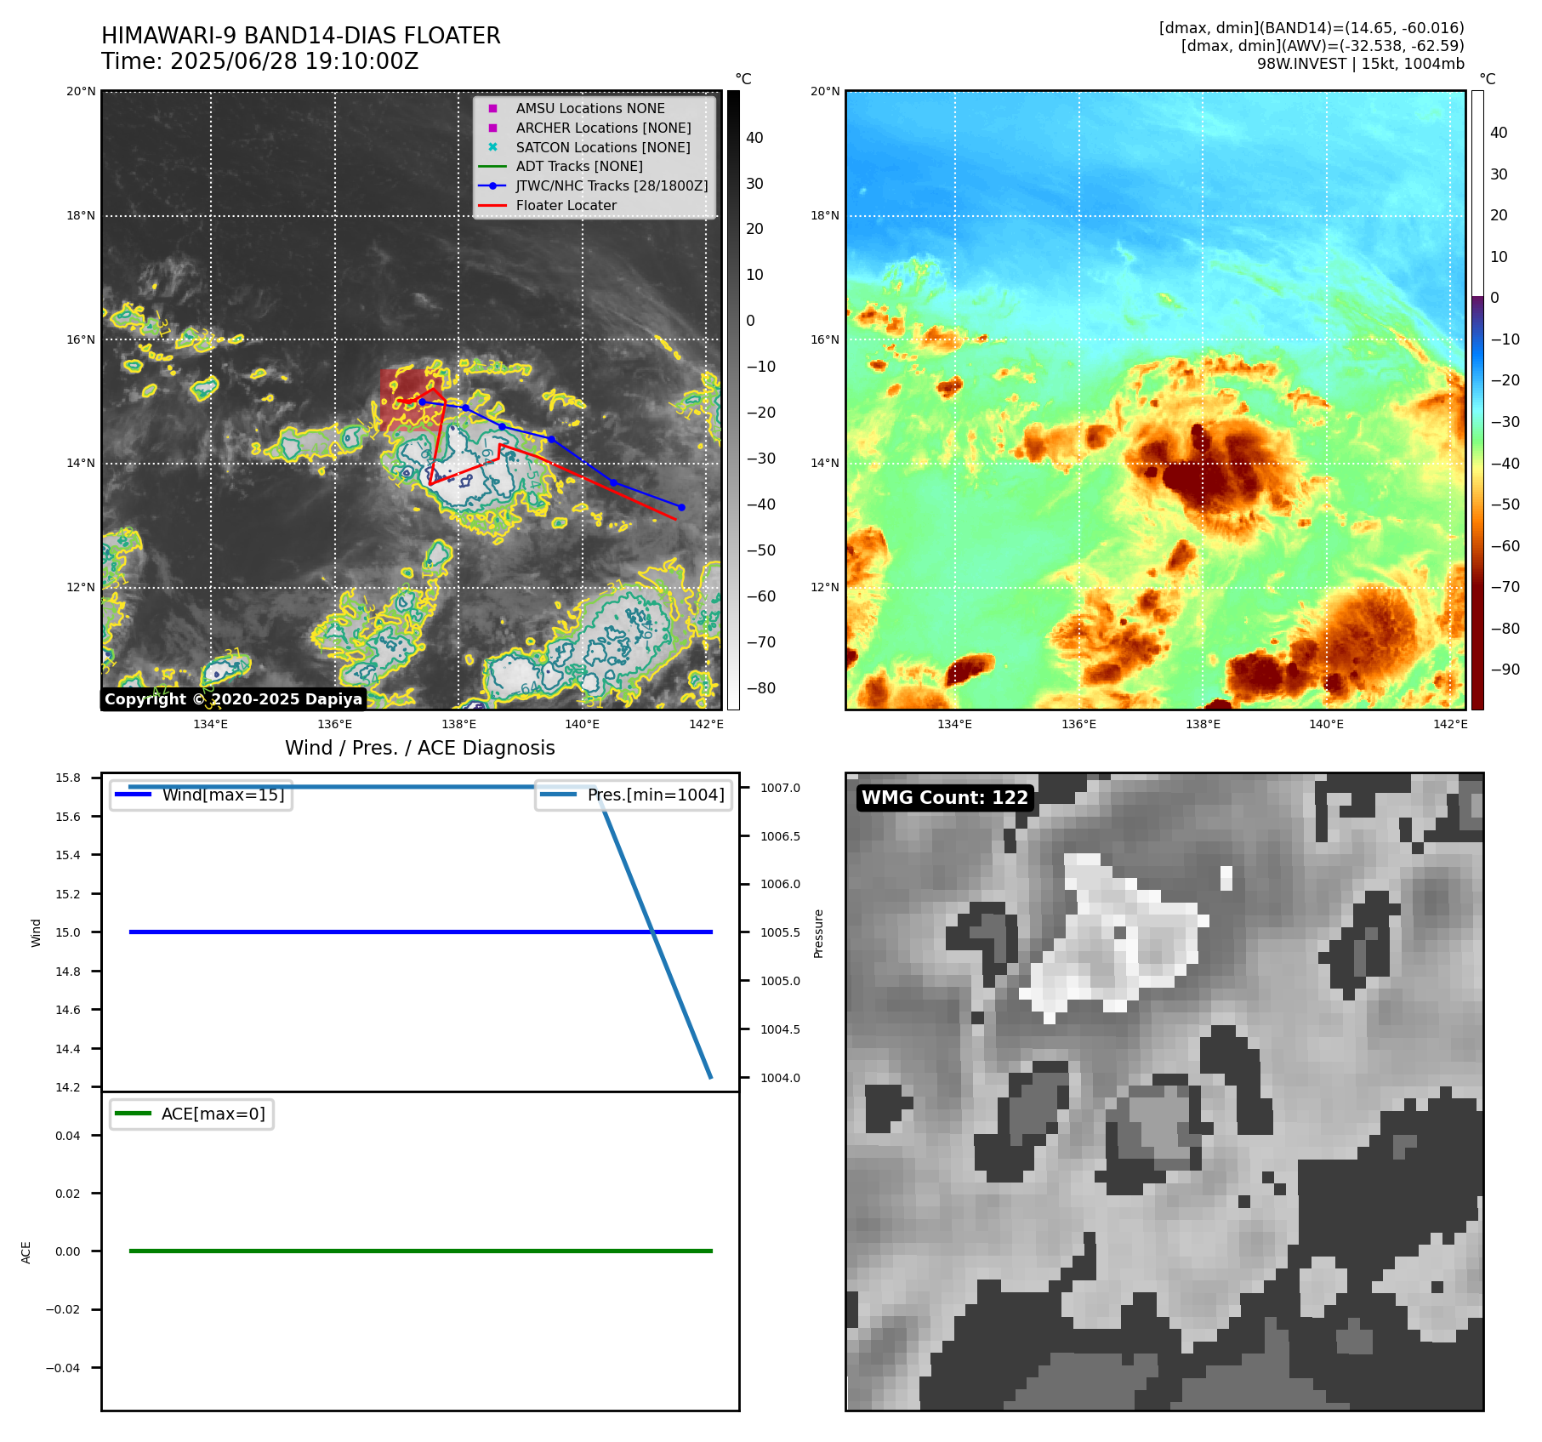This screenshot has width=1542, height=1442.
Task: Click the Wind[max=15] legend entry
Action: tap(202, 795)
